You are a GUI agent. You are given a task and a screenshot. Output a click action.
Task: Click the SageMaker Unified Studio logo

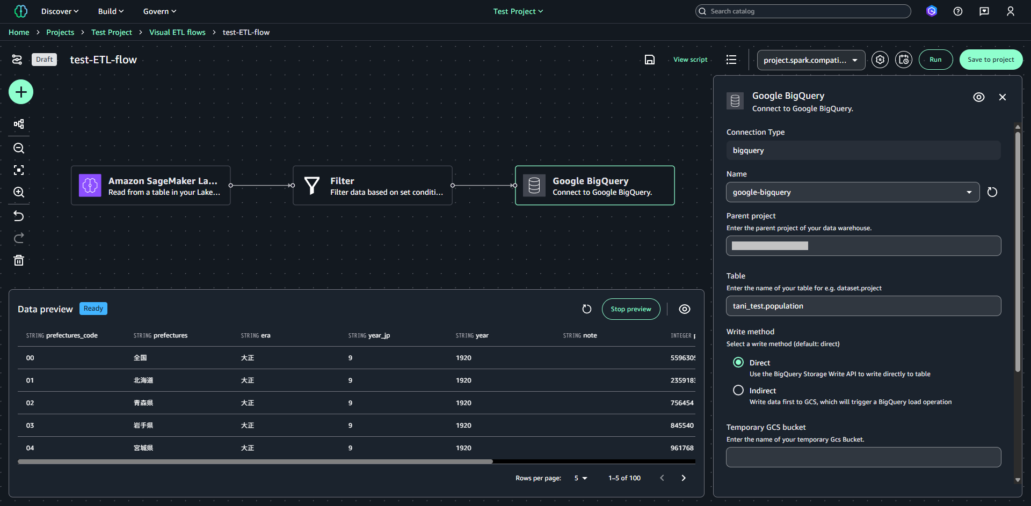[x=21, y=11]
